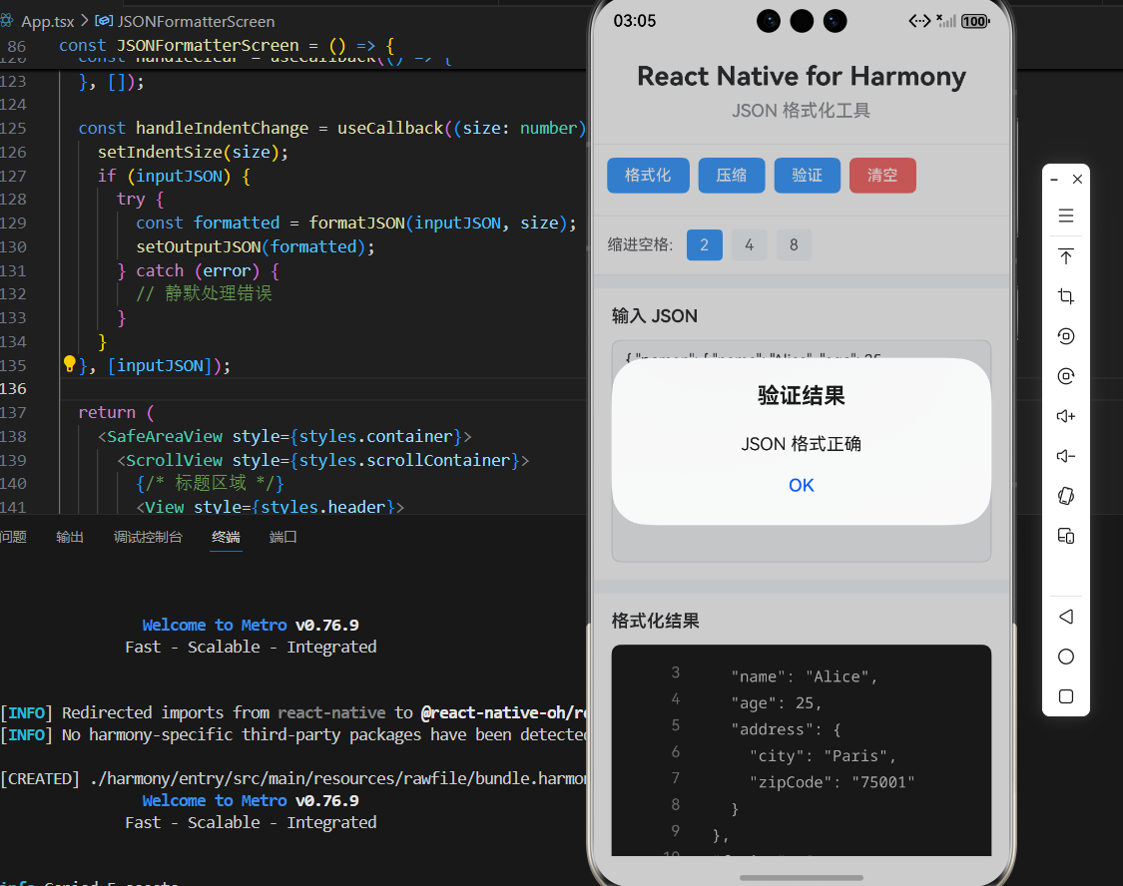The height and width of the screenshot is (886, 1123).
Task: Click the emulator multi-screen device icon
Action: click(1066, 536)
